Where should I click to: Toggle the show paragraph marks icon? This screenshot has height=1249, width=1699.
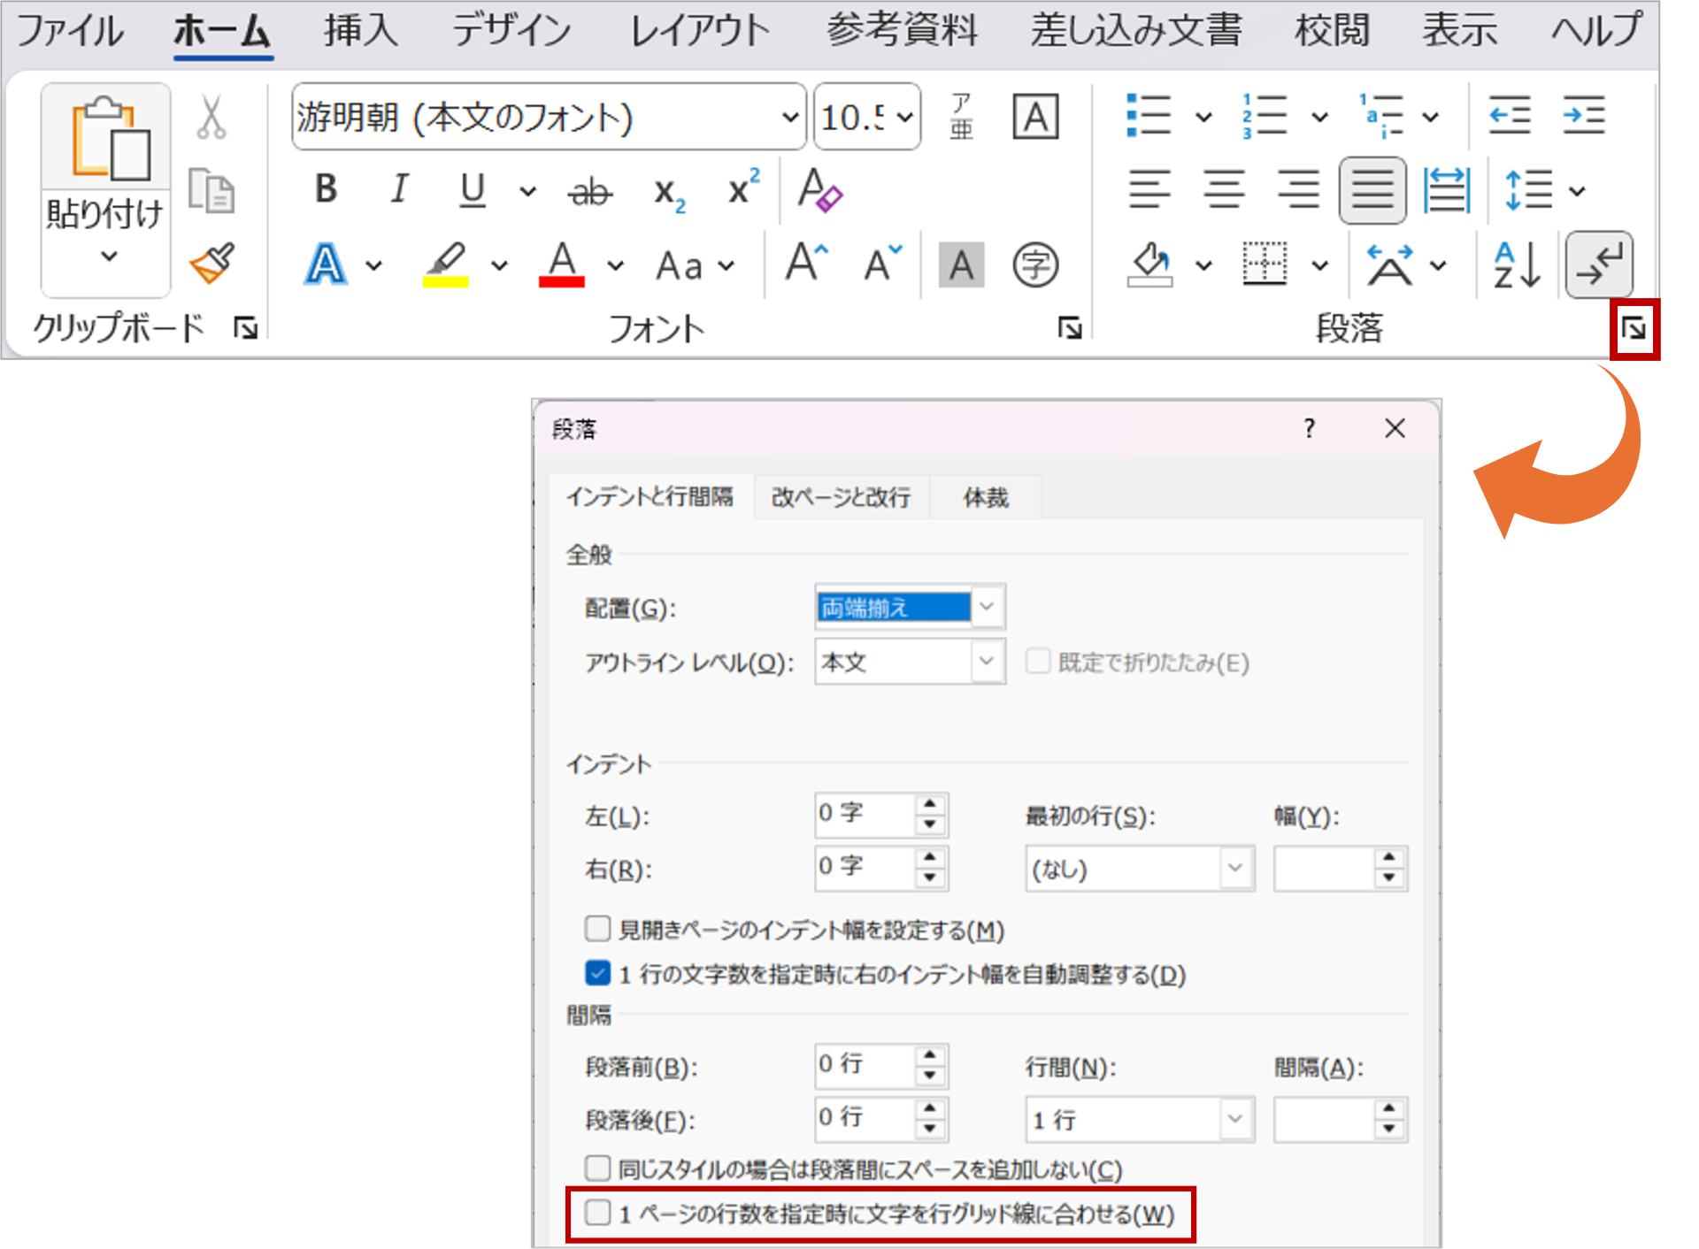(1598, 264)
